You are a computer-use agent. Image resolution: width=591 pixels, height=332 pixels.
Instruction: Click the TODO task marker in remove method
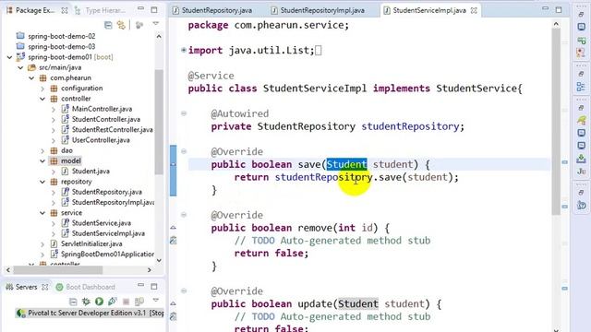[x=173, y=240]
